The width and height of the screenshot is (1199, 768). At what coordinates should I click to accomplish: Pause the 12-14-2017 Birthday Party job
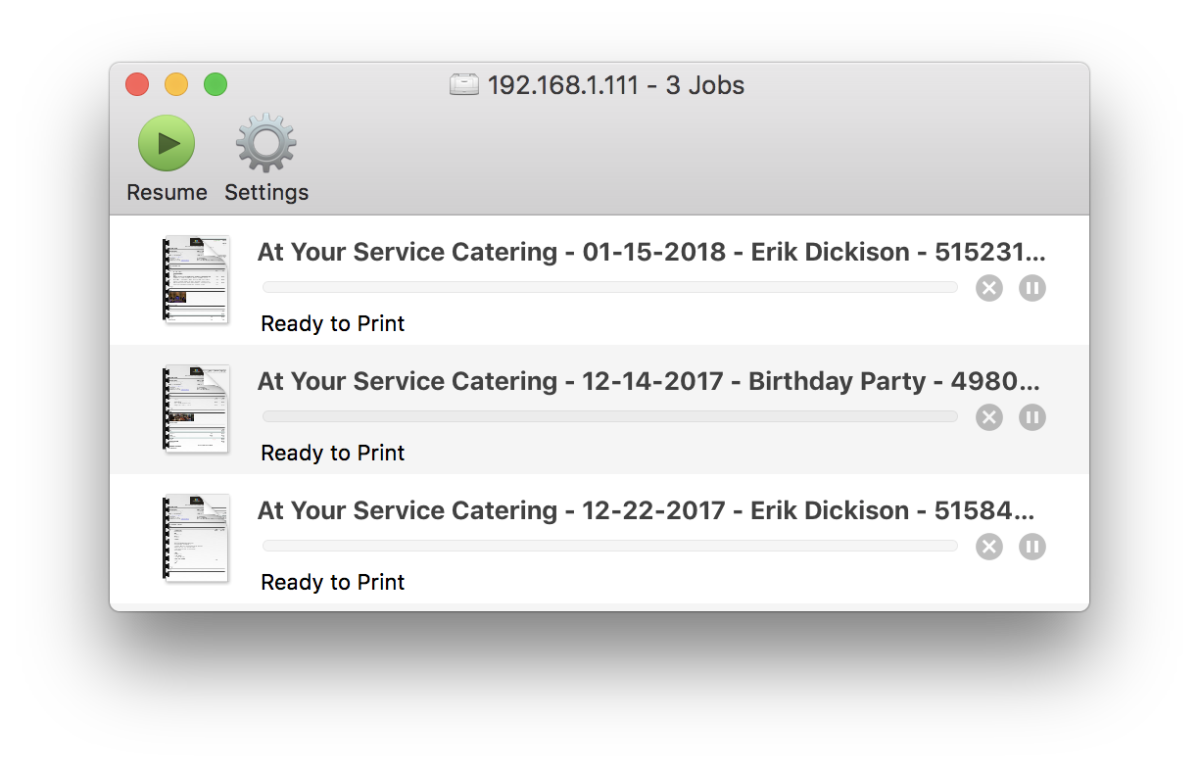(x=1032, y=417)
